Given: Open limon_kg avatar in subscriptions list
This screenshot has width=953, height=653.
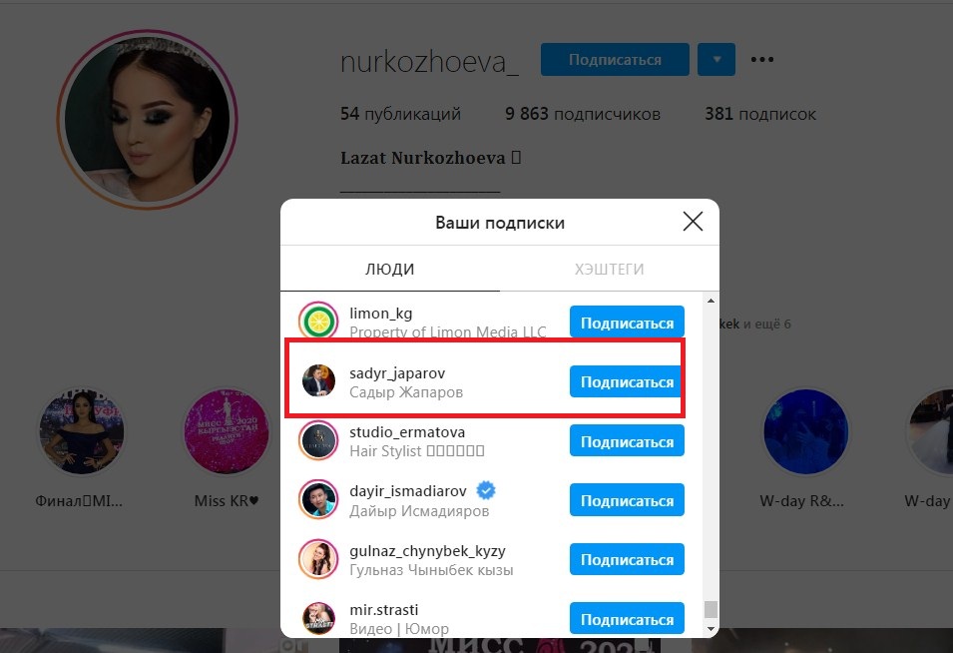Looking at the screenshot, I should [318, 321].
